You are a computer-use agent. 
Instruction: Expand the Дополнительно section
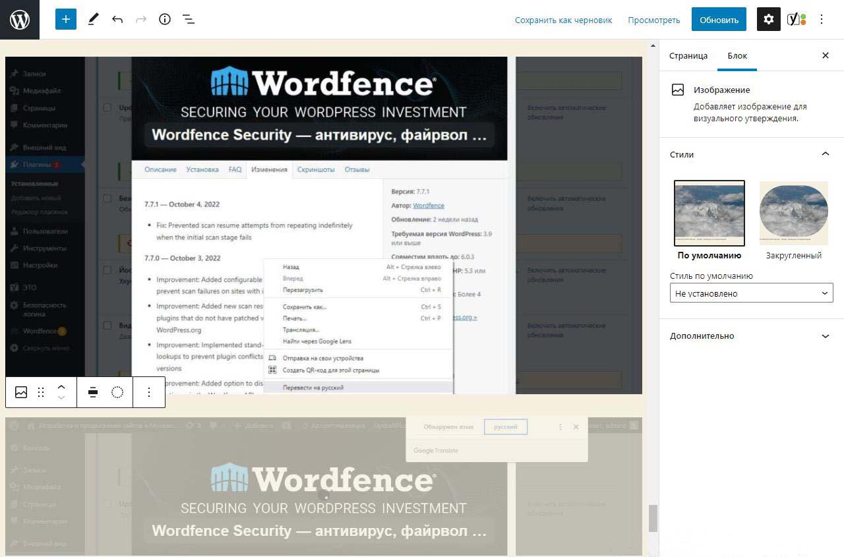click(x=751, y=336)
